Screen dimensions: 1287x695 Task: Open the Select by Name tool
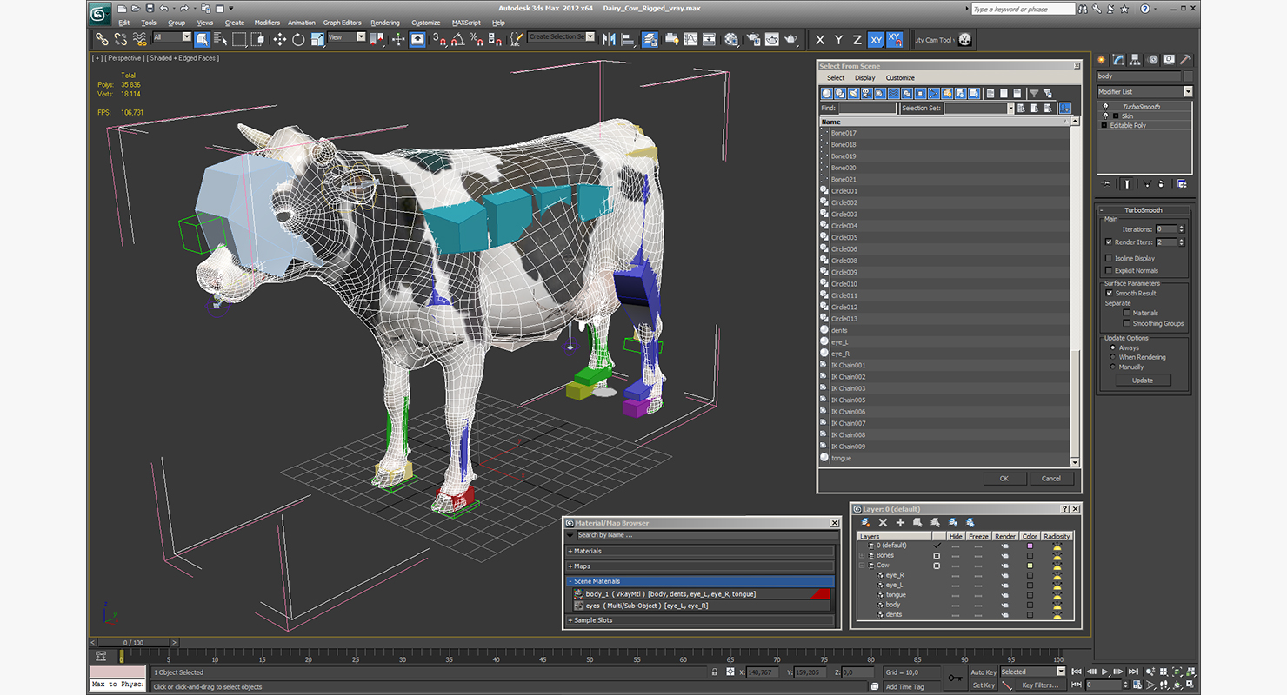220,39
